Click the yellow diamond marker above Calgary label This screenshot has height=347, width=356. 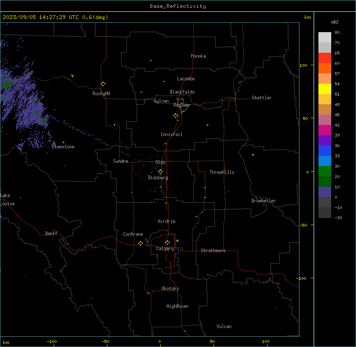pyautogui.click(x=167, y=243)
